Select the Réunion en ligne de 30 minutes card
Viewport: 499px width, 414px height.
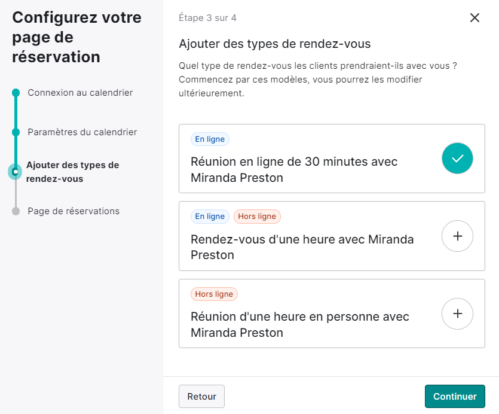[x=332, y=159]
